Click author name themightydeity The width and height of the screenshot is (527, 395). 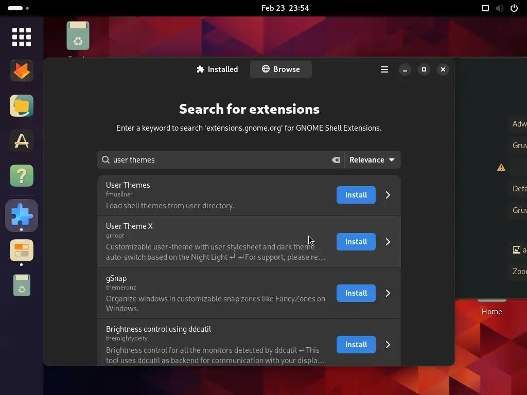pos(127,338)
